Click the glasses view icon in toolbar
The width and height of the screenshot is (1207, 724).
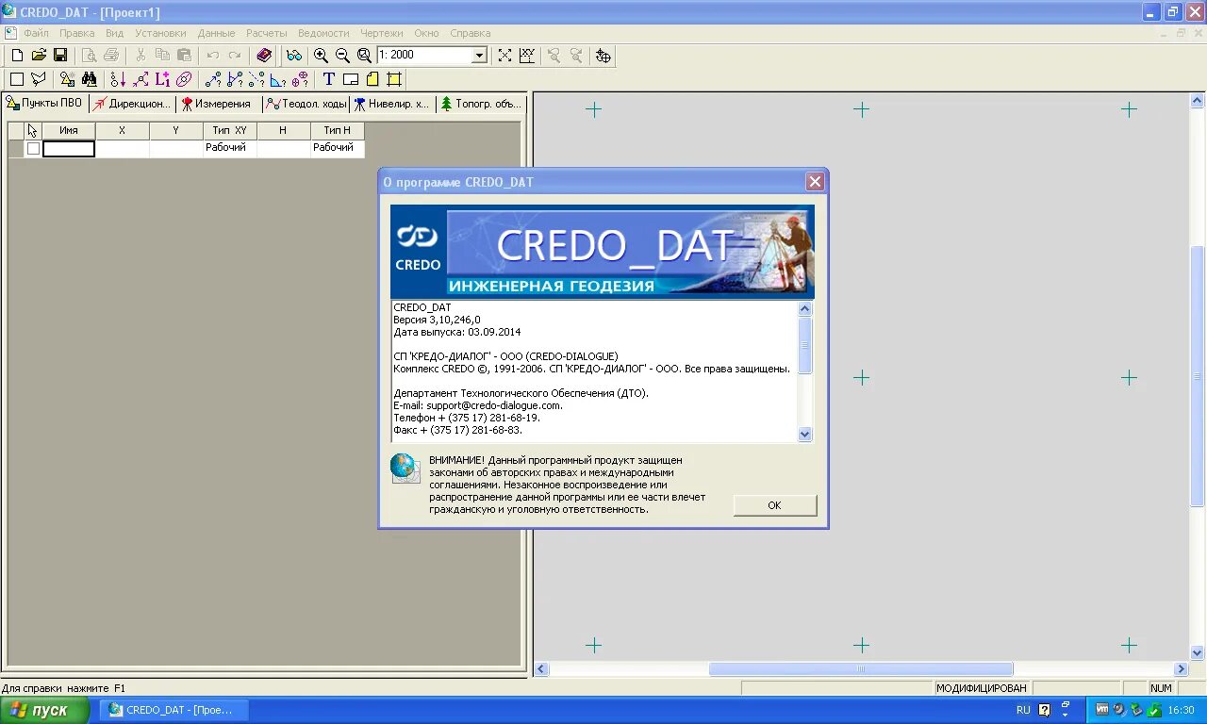pyautogui.click(x=294, y=56)
